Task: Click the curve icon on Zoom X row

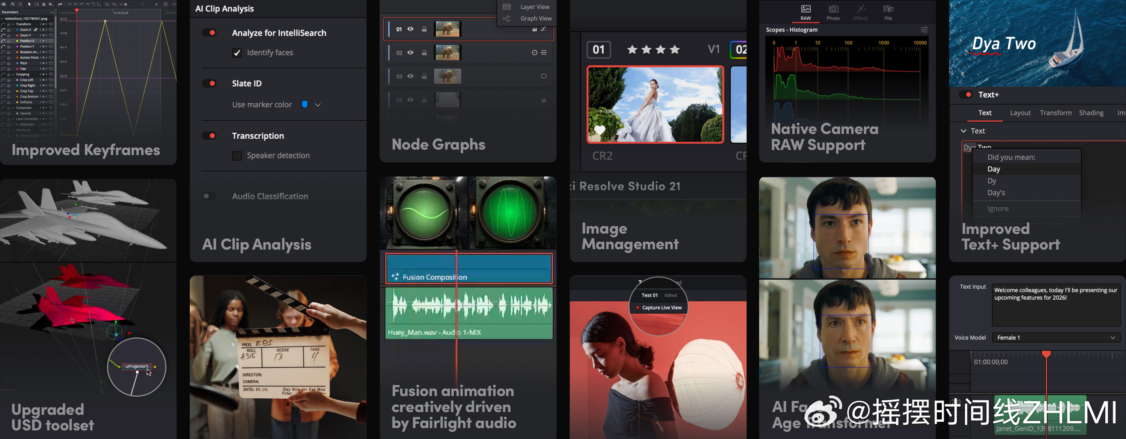Action: tap(3, 30)
